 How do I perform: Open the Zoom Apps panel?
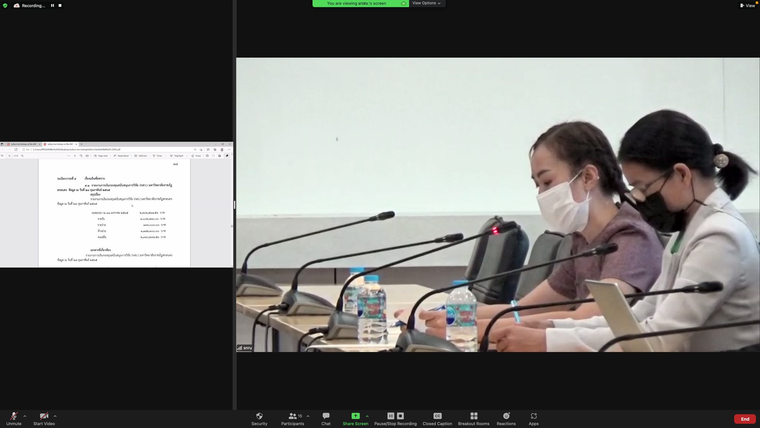coord(534,418)
